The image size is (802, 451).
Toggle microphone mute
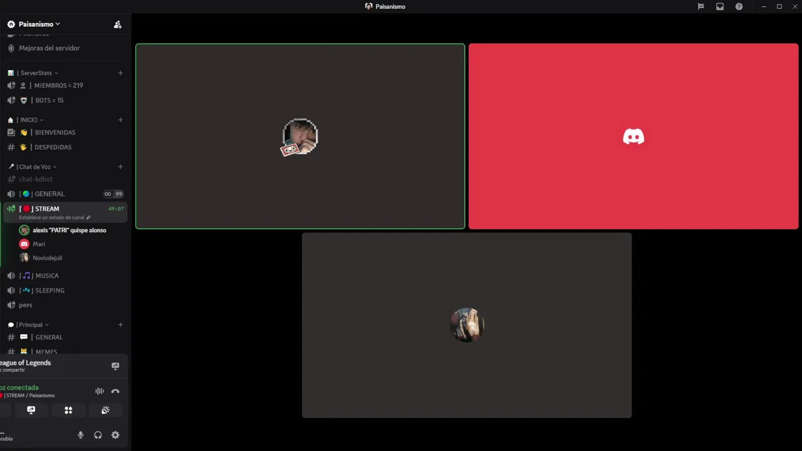pyautogui.click(x=80, y=435)
